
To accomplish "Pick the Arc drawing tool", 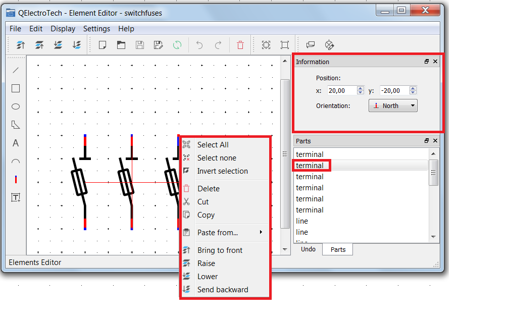I will coord(16,162).
